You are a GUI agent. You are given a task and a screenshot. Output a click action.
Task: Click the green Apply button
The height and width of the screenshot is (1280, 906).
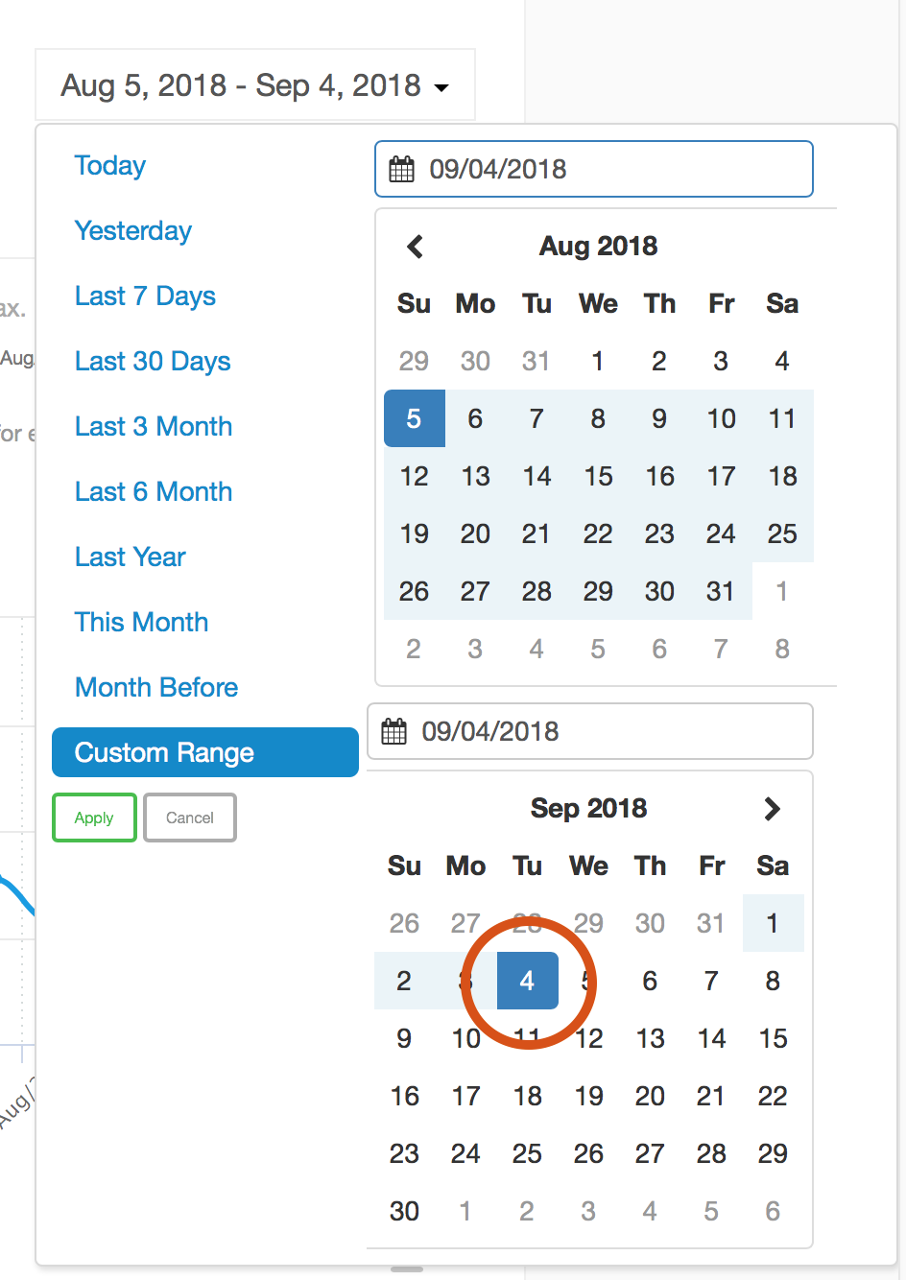(94, 818)
